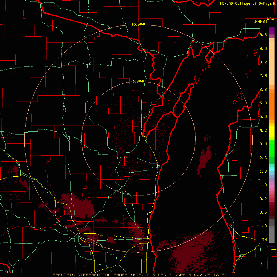
Task: Pick the cyan band of the color scale
Action: tap(272, 169)
